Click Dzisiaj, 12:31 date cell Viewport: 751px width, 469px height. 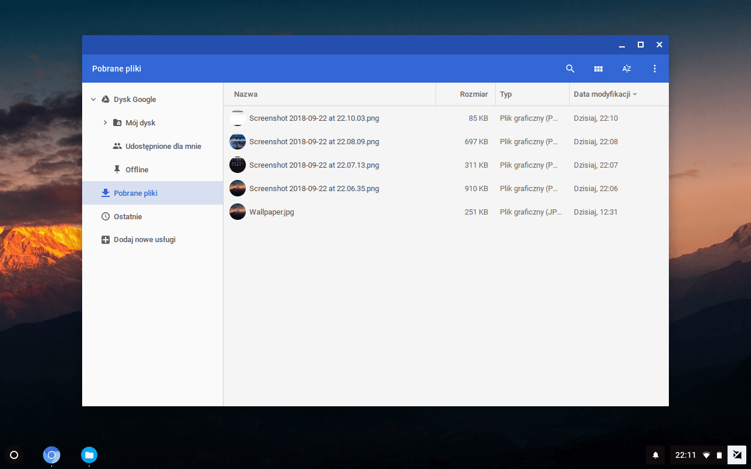coord(596,212)
